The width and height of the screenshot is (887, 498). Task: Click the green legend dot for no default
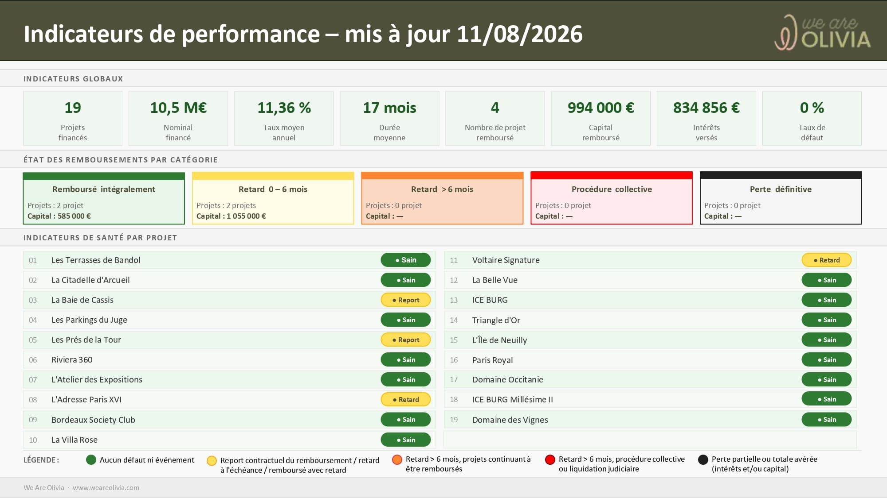(91, 460)
